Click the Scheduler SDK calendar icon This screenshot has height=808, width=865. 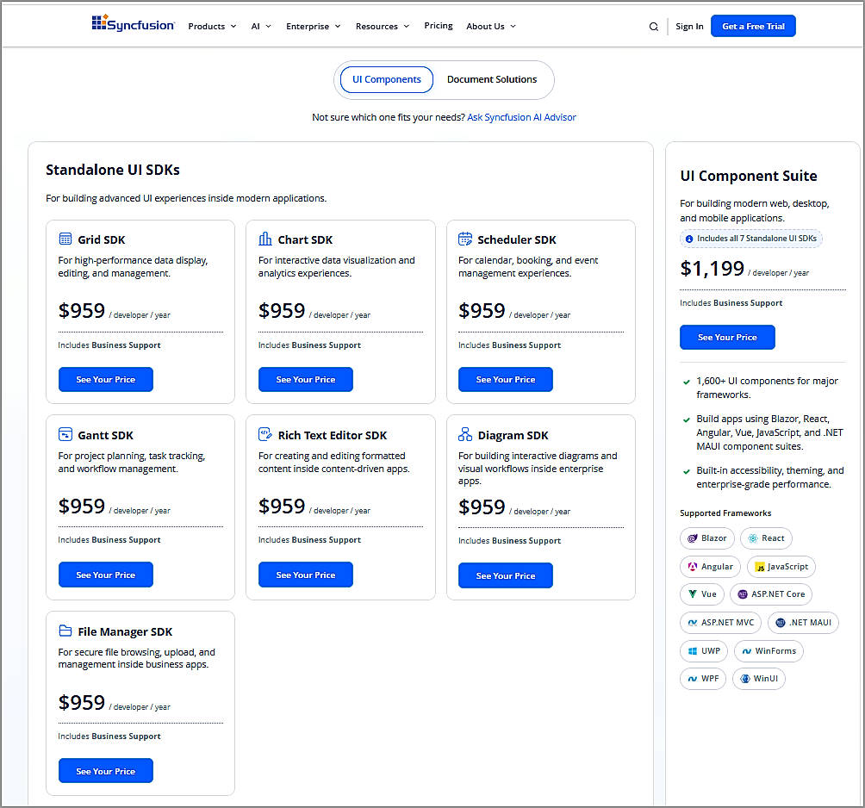tap(465, 239)
